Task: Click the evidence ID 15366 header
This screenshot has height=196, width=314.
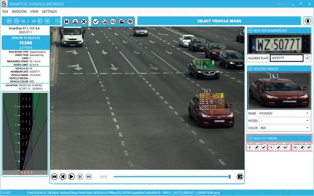Action: click(26, 43)
